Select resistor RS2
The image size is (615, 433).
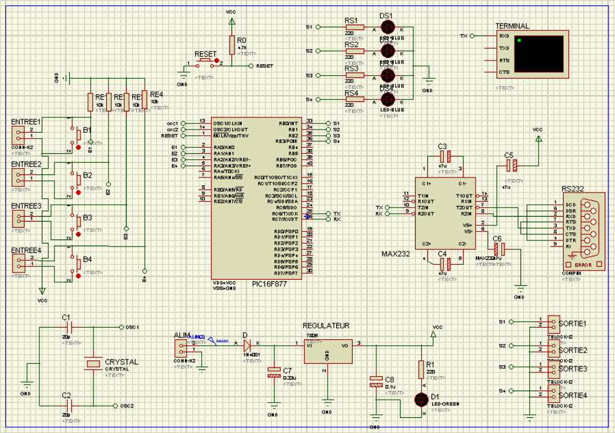(354, 51)
